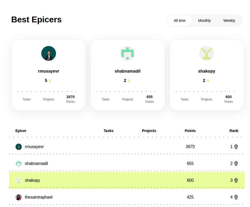Click the Tasks column header

pyautogui.click(x=109, y=131)
